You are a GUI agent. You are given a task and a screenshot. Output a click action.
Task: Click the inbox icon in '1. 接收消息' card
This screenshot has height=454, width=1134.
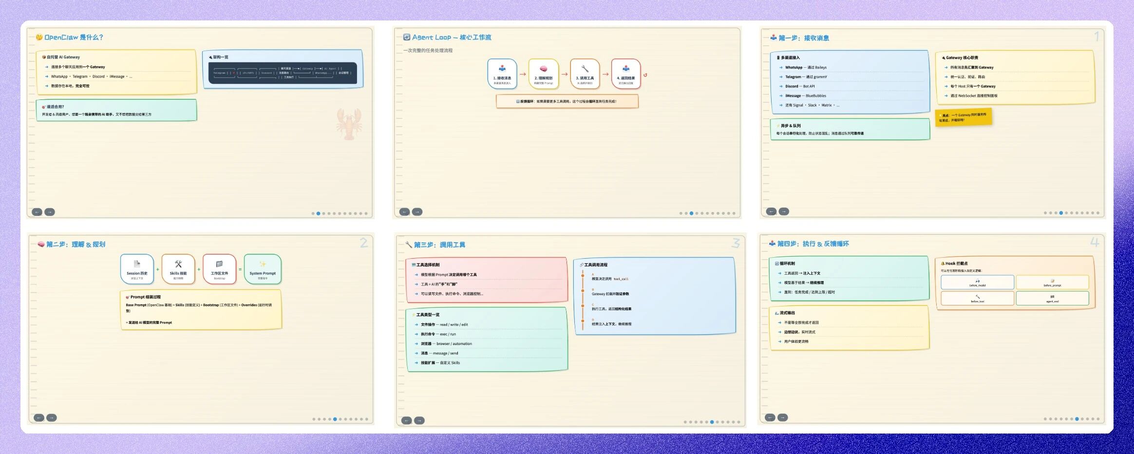pyautogui.click(x=502, y=69)
